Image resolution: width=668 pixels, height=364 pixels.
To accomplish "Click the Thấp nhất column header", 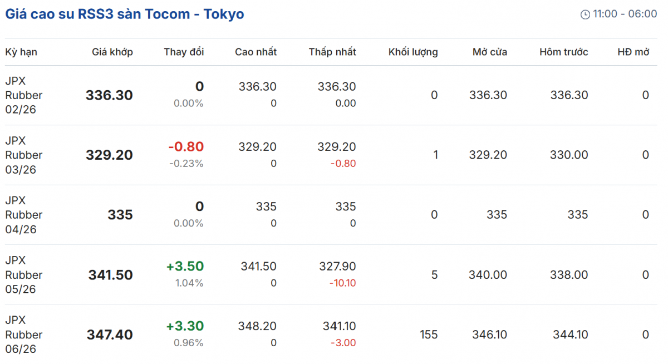I will (332, 52).
